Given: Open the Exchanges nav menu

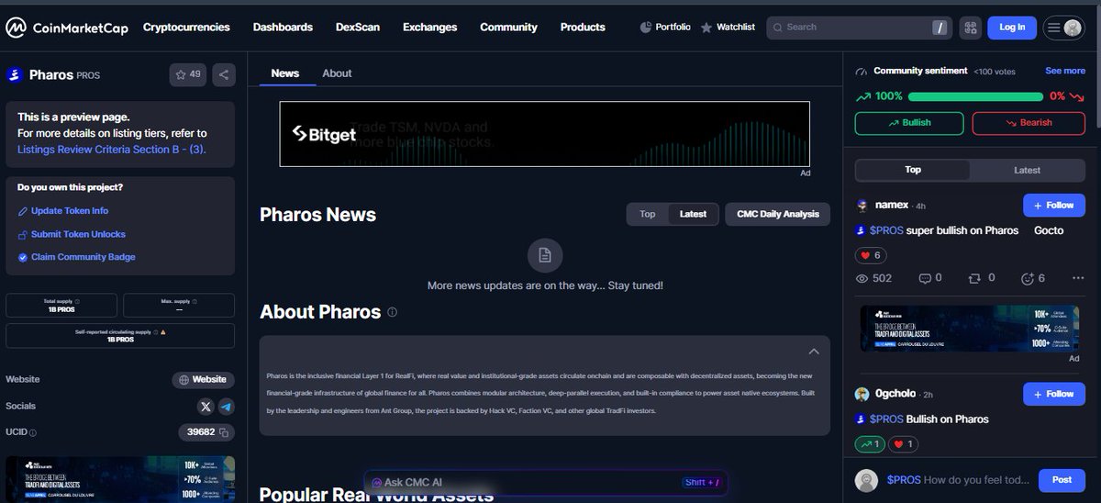Looking at the screenshot, I should [x=429, y=28].
